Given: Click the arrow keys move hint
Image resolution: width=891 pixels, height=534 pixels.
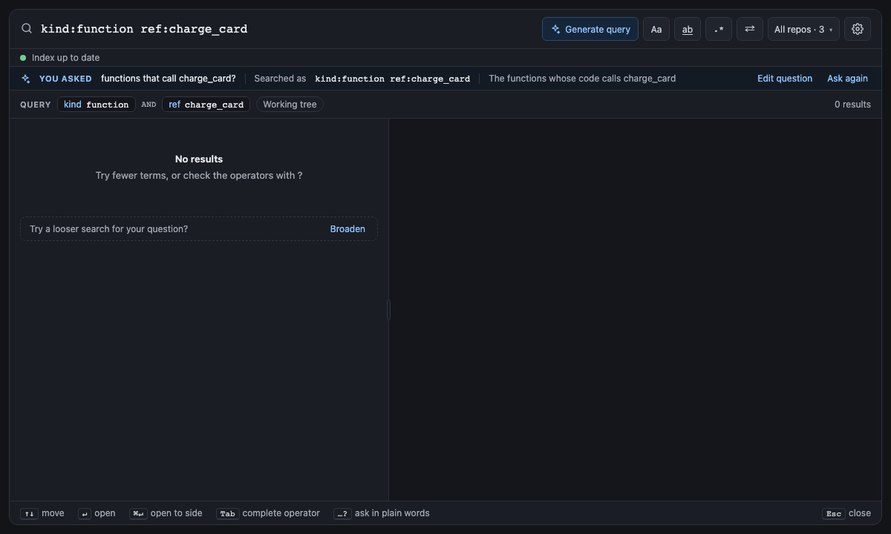Looking at the screenshot, I should tap(42, 513).
